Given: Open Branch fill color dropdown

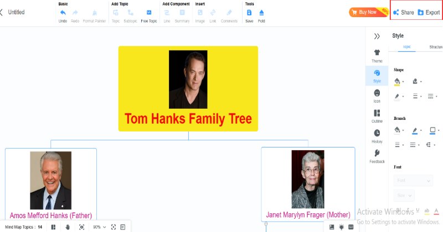Looking at the screenshot, I should coord(399,130).
